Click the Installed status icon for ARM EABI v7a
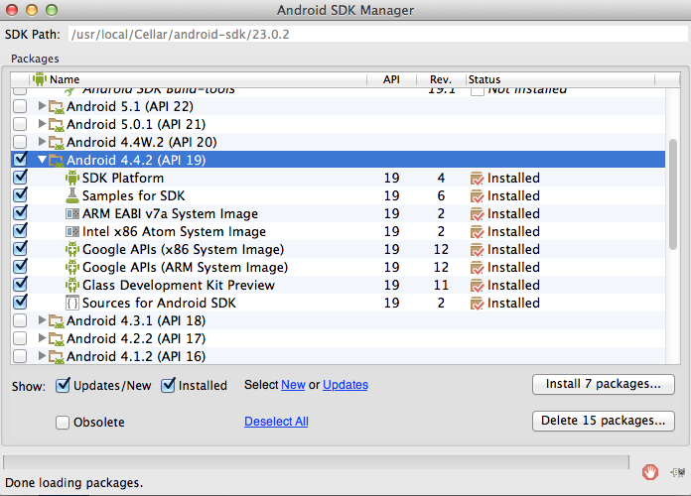This screenshot has height=496, width=691. (x=477, y=214)
